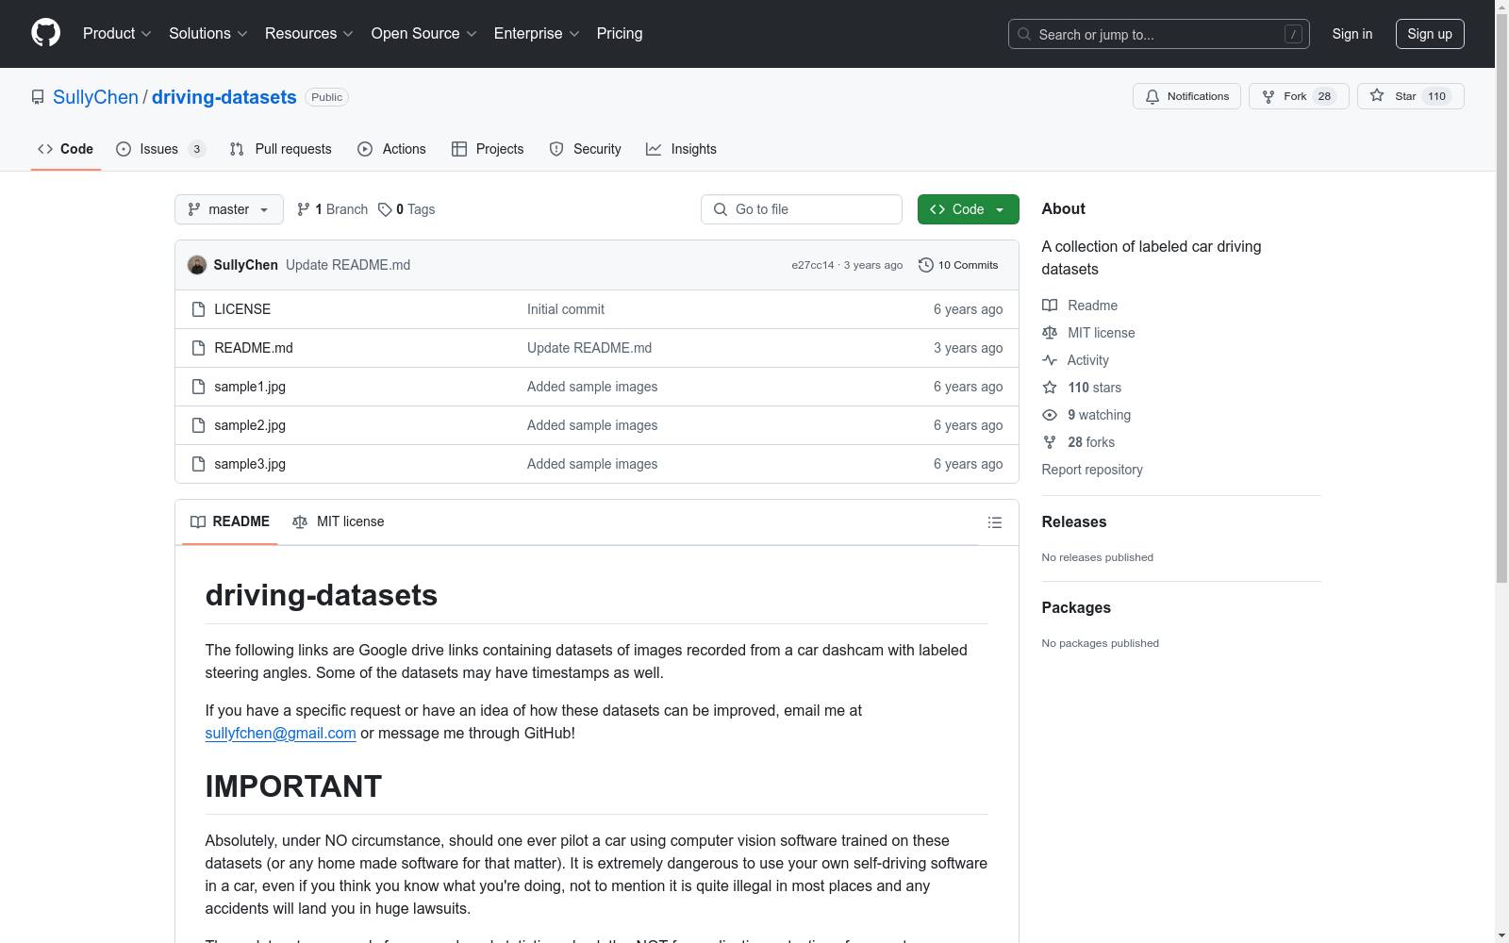
Task: Click the README.md file icon
Action: [x=198, y=348]
